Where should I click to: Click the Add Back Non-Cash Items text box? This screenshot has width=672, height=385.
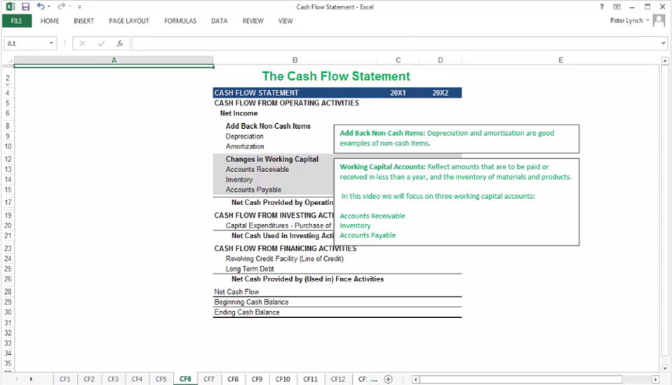pos(456,139)
